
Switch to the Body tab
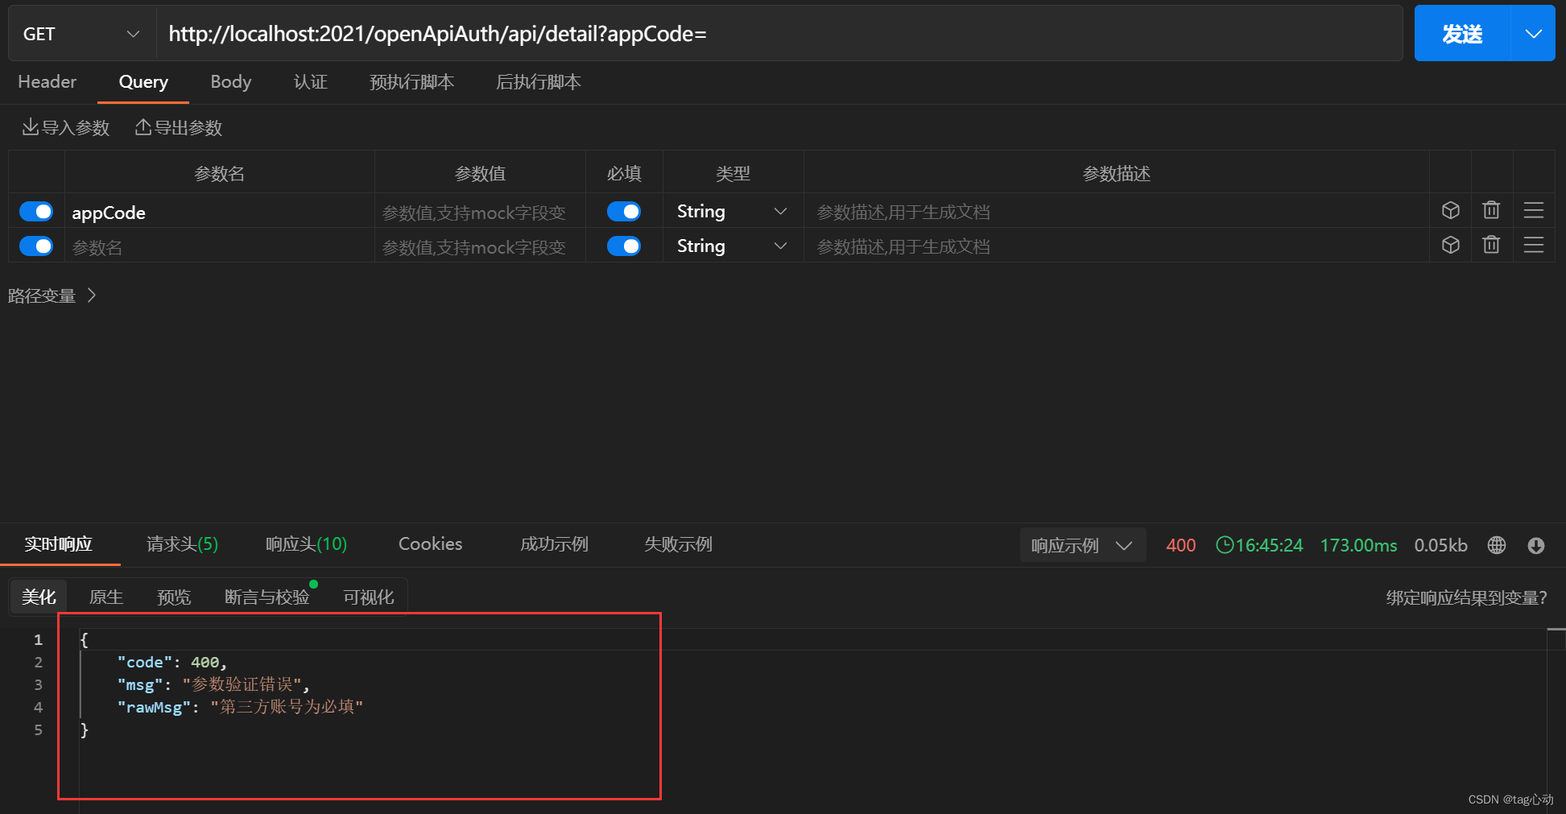coord(230,81)
